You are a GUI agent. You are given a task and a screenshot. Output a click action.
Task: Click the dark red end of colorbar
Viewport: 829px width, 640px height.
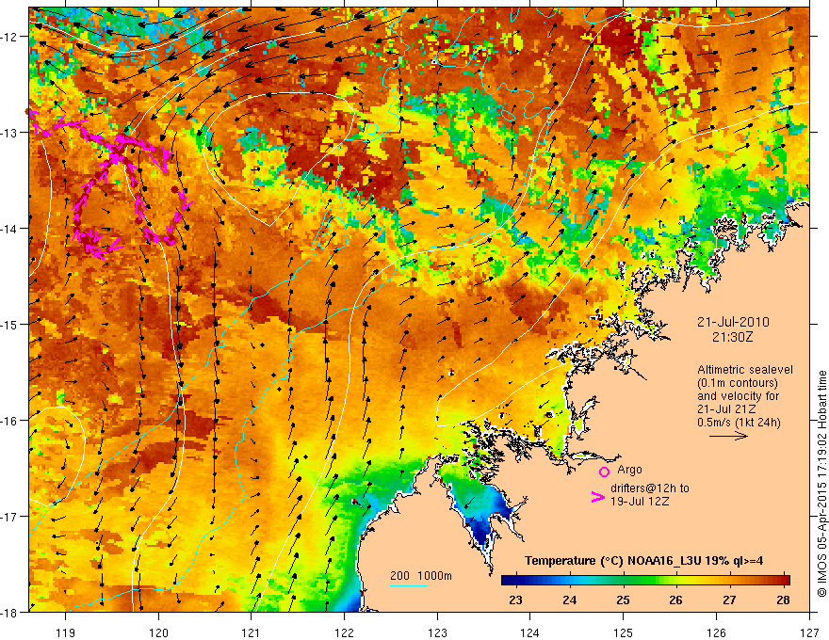(x=784, y=581)
